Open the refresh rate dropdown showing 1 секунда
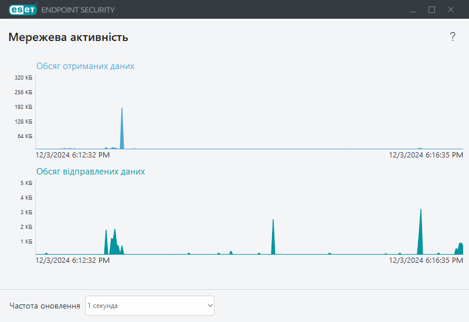 pyautogui.click(x=149, y=306)
